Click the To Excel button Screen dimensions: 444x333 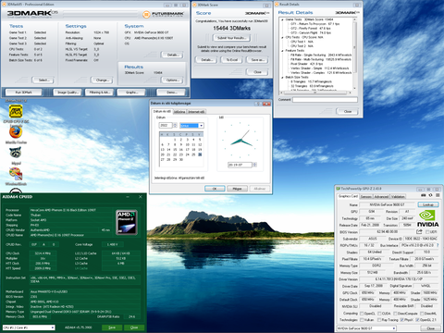(231, 60)
